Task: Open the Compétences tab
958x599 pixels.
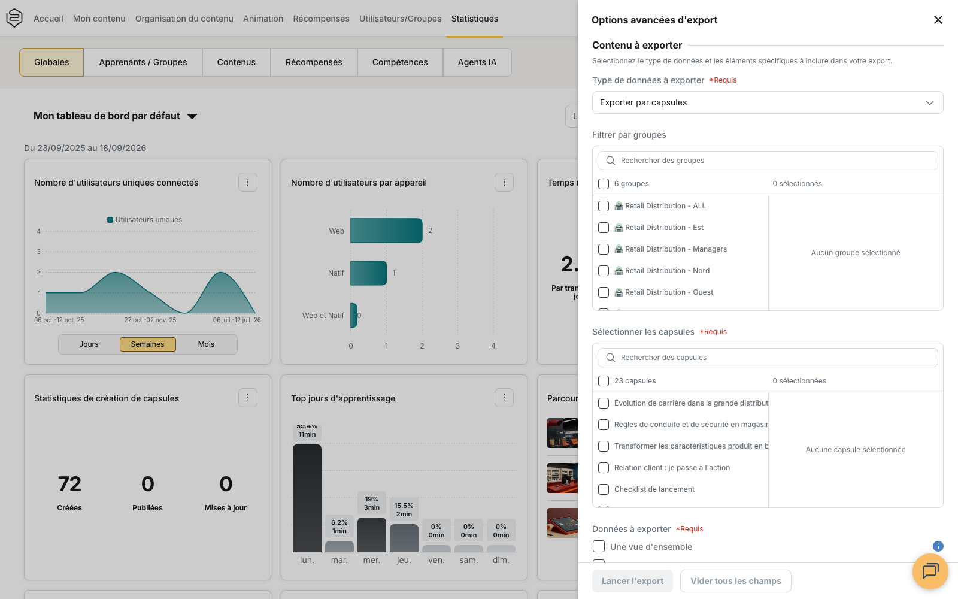Action: (x=400, y=62)
